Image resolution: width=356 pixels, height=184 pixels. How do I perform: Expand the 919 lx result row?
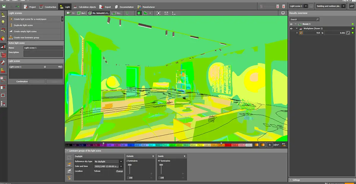click(297, 33)
